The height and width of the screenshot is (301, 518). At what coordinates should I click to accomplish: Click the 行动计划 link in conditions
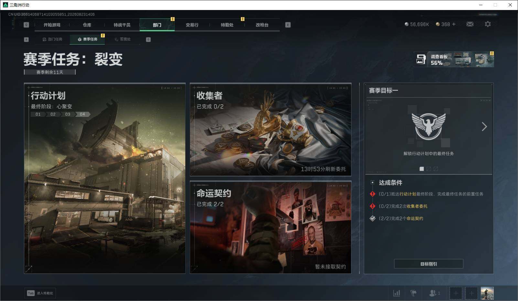408,194
